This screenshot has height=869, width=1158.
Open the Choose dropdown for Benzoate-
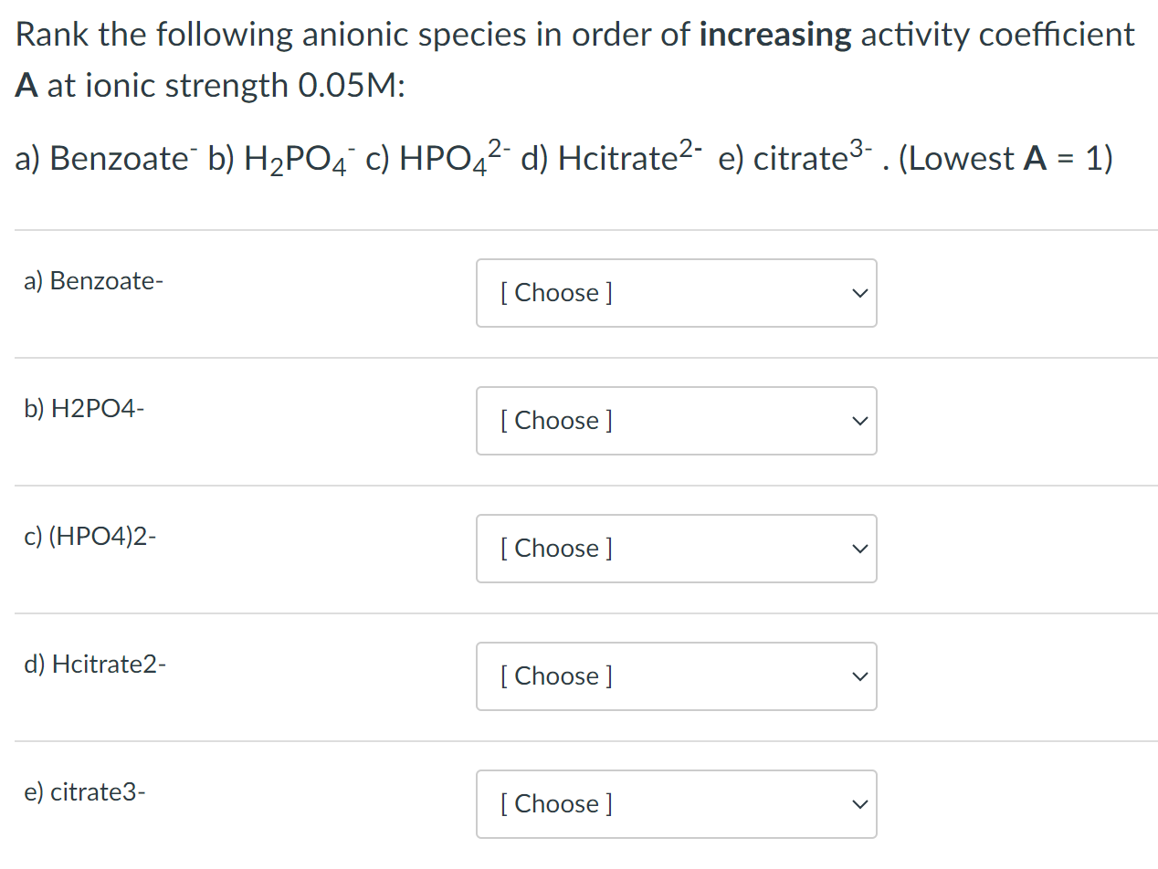point(676,293)
